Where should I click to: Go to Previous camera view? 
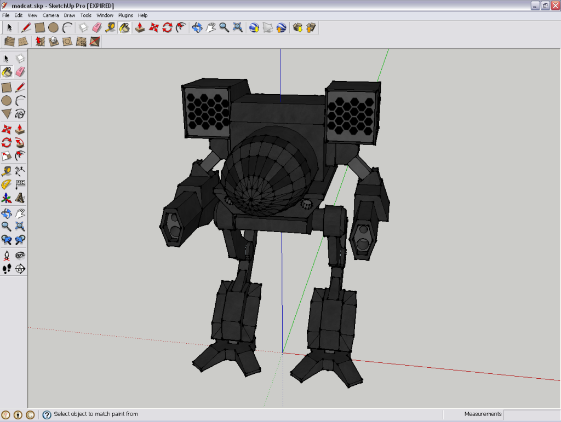[7, 240]
